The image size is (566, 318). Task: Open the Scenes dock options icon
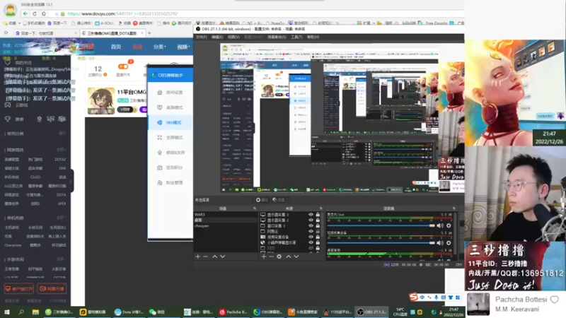[255, 208]
